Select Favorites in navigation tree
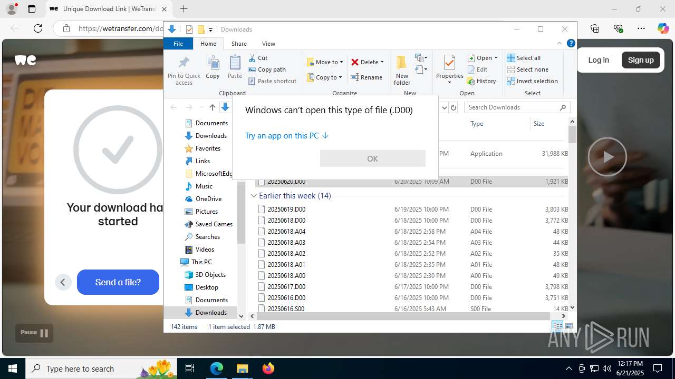The width and height of the screenshot is (675, 379). click(x=207, y=148)
